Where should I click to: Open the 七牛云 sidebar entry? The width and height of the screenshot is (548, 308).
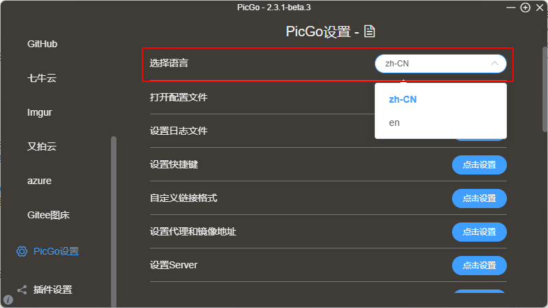click(x=42, y=78)
